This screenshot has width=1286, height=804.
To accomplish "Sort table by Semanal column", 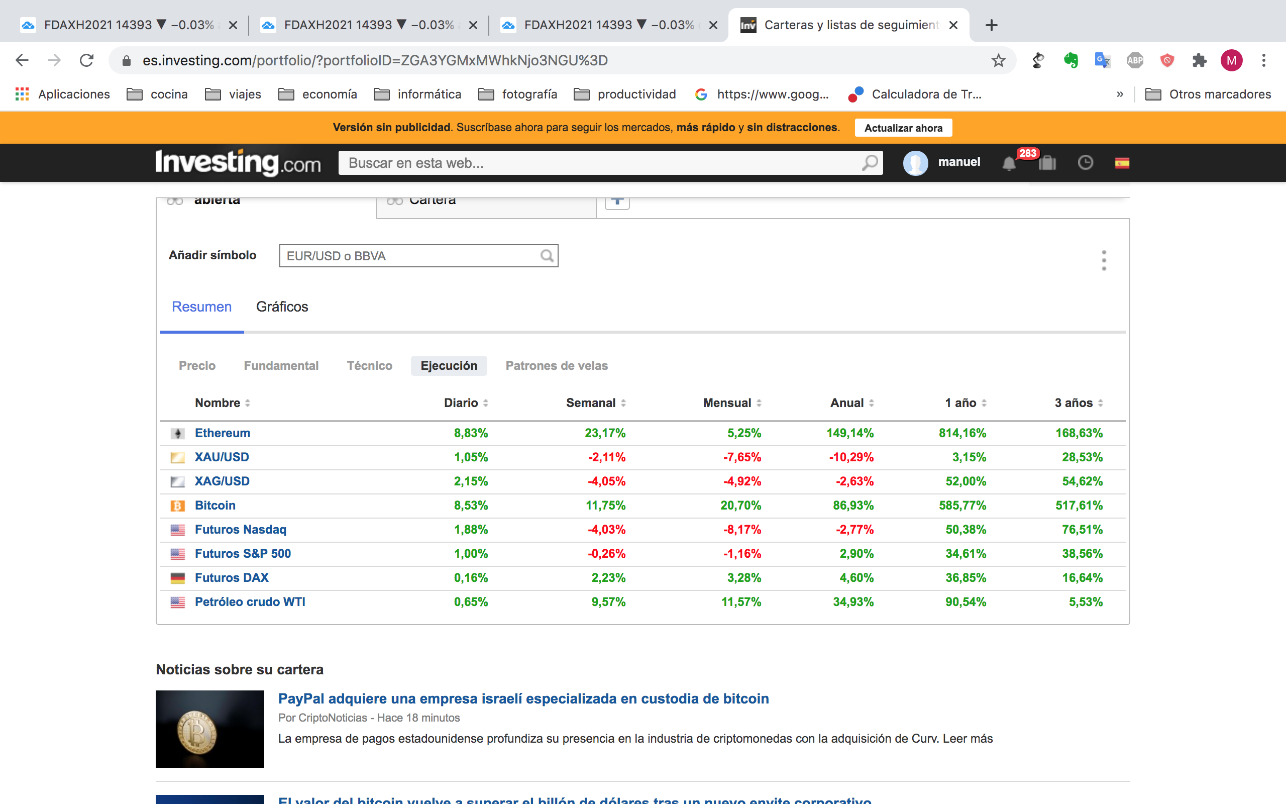I will 596,403.
